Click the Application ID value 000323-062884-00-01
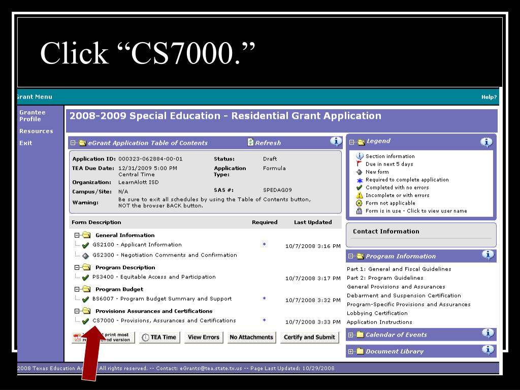Viewport: 520px width, 390px height. coord(150,159)
